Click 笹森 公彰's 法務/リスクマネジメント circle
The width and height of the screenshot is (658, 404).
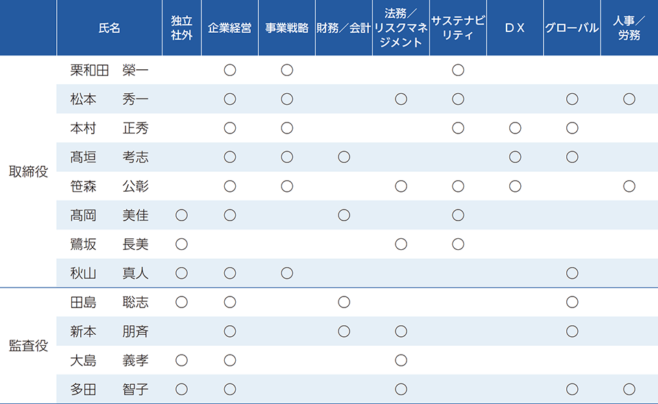coord(401,186)
